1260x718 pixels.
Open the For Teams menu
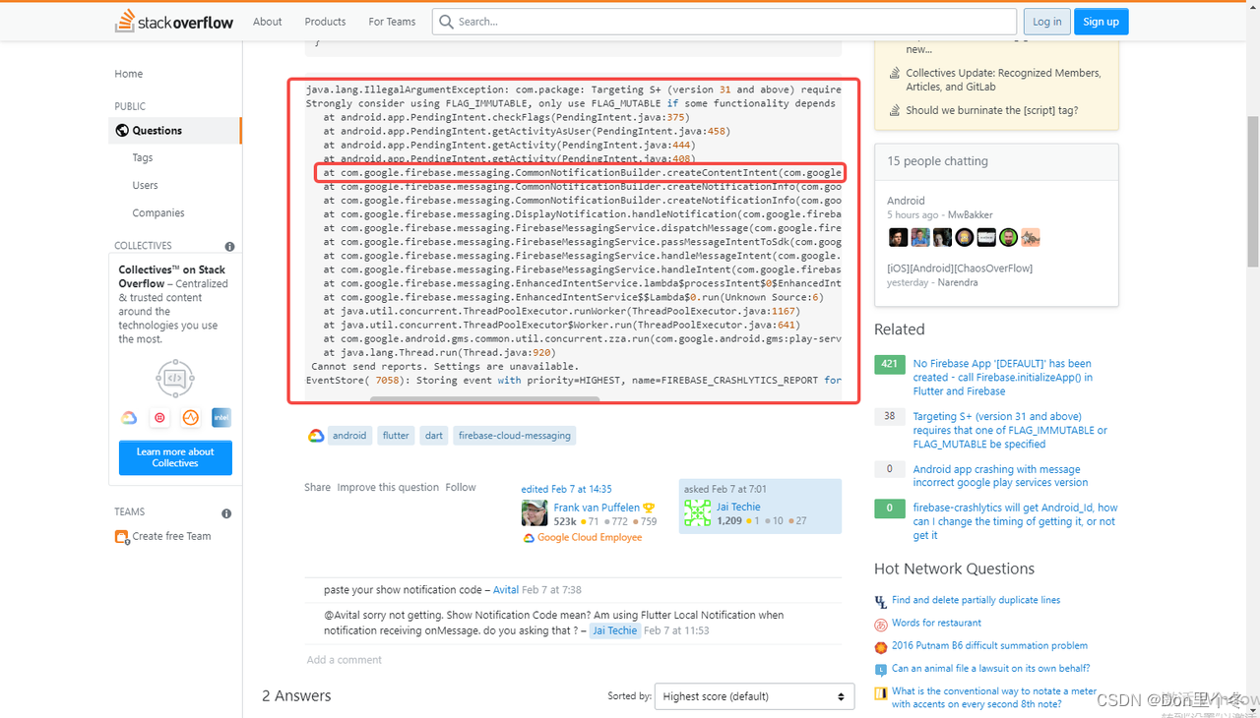pos(392,22)
